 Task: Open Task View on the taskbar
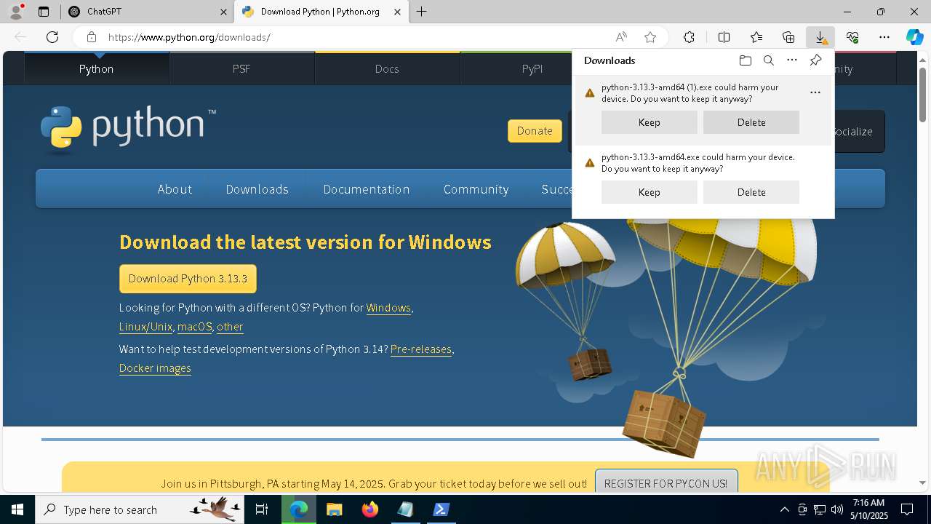tap(262, 509)
